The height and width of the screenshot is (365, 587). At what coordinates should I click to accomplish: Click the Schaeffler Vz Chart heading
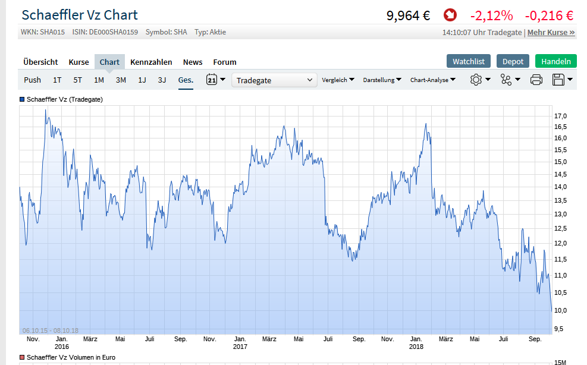(80, 15)
